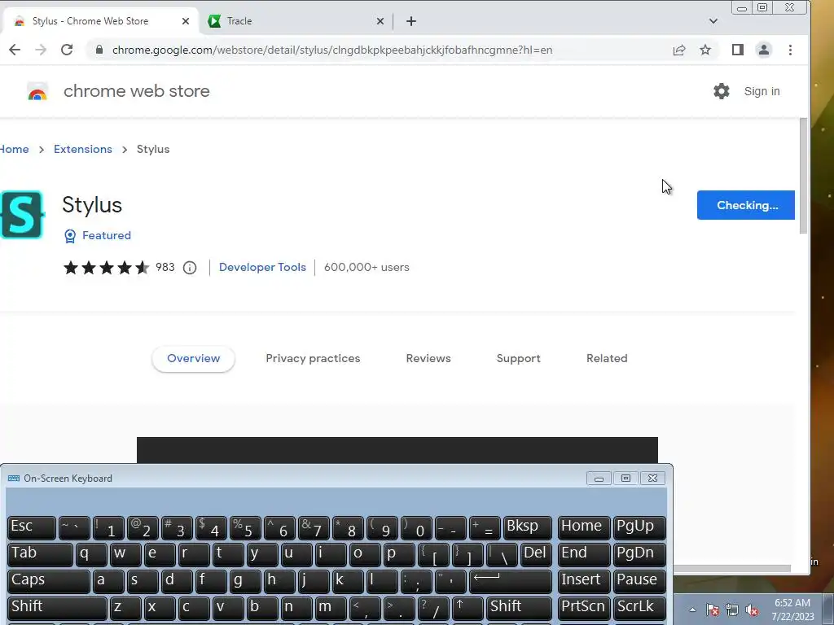The width and height of the screenshot is (834, 625).
Task: Click the Home key on On-Screen Keyboard
Action: click(x=583, y=527)
